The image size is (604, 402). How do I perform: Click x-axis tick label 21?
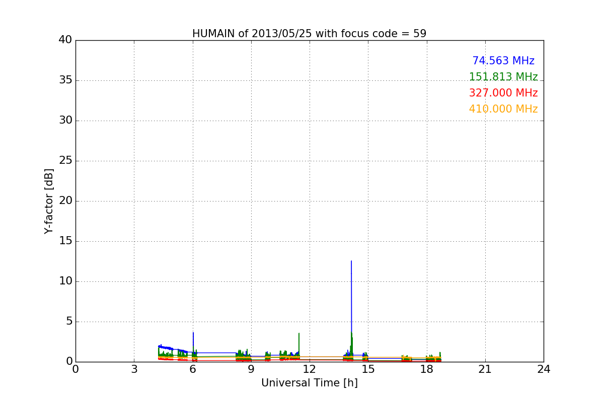(x=485, y=369)
